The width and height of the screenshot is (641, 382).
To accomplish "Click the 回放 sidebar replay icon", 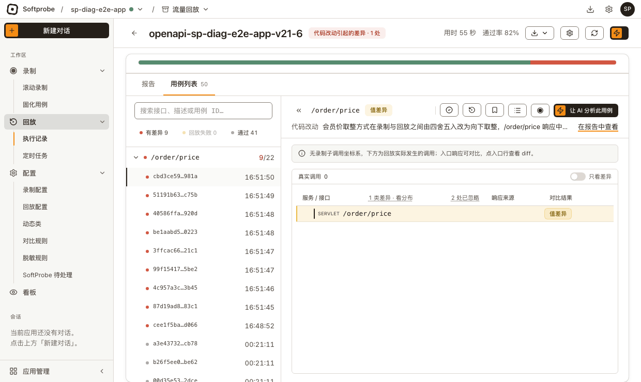I will click(13, 122).
